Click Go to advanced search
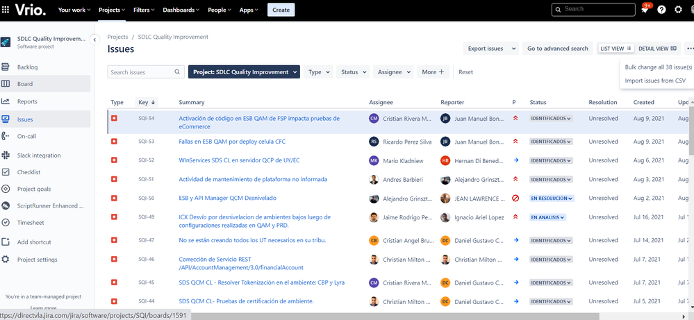Screen dimensions: 694x320 pos(558,48)
